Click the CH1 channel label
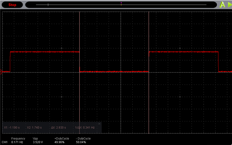The height and width of the screenshot is (145, 232). (5, 142)
